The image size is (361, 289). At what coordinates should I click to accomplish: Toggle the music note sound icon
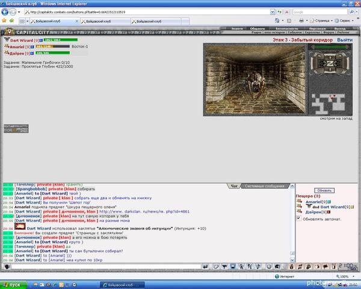tap(258, 267)
